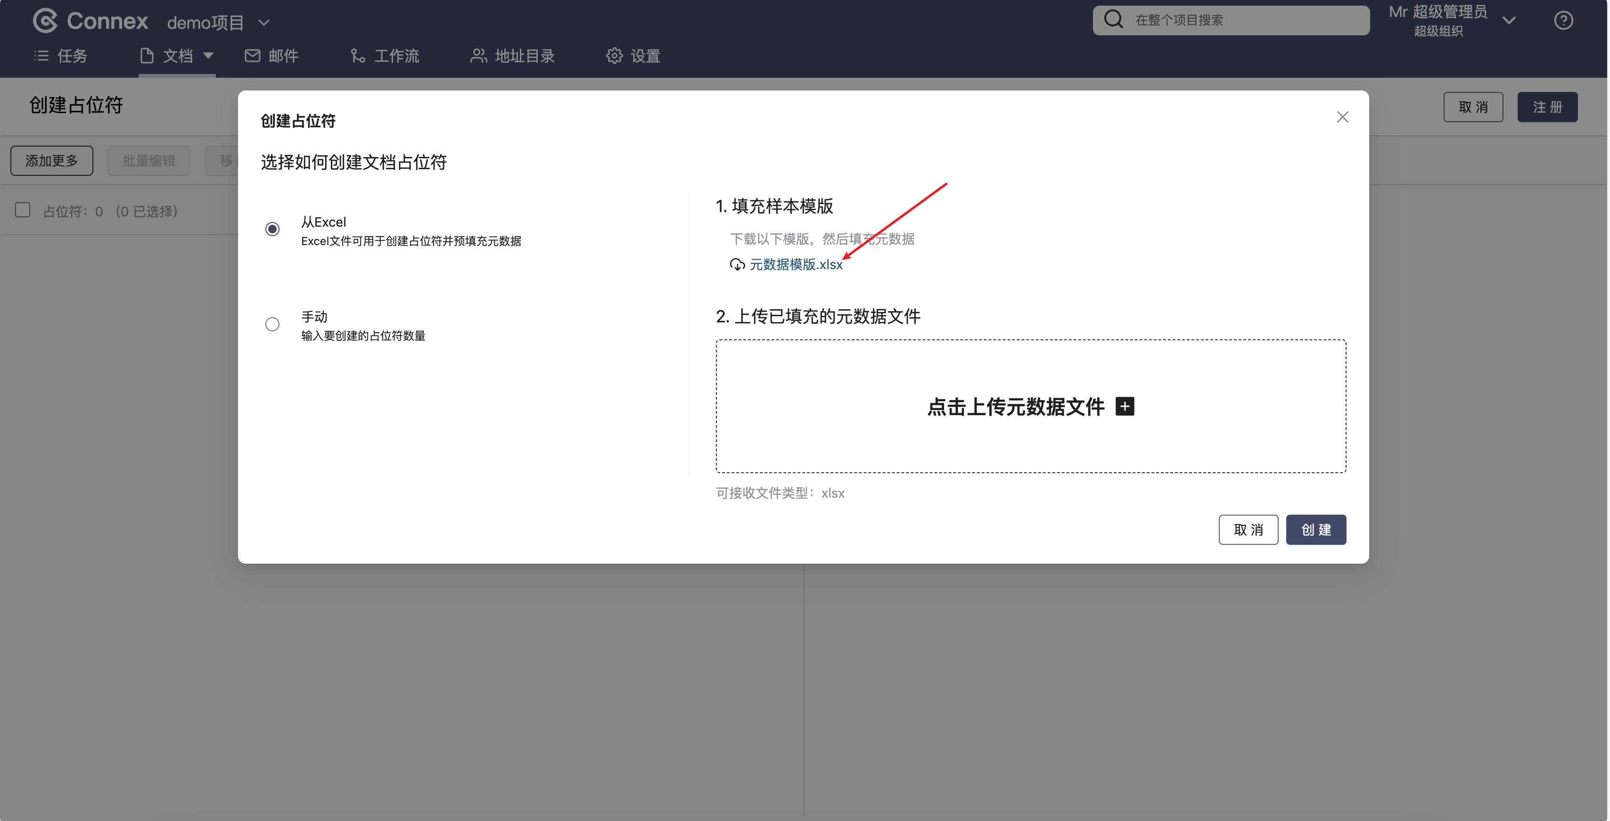The width and height of the screenshot is (1610, 821).
Task: Expand the demo项目 project dropdown
Action: click(x=264, y=23)
